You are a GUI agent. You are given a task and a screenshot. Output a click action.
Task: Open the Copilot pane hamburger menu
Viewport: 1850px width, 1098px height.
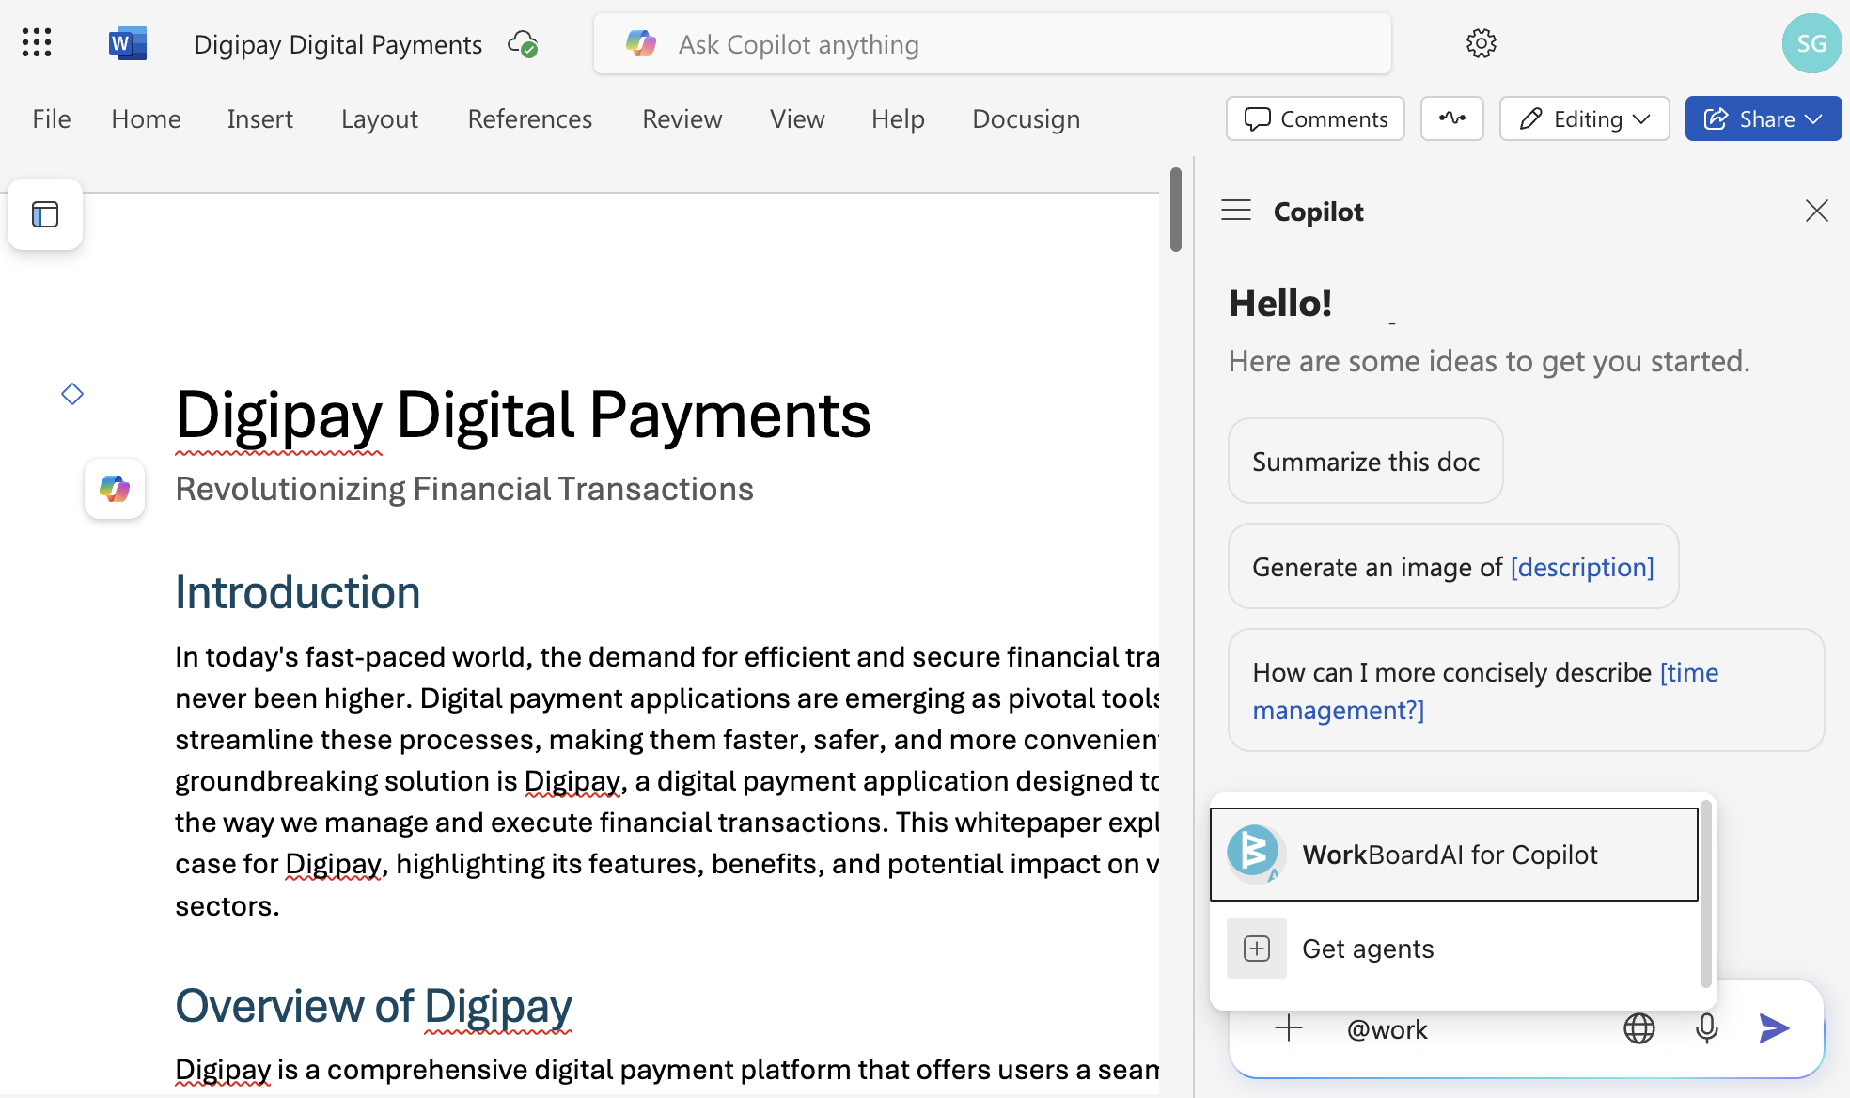pos(1236,211)
